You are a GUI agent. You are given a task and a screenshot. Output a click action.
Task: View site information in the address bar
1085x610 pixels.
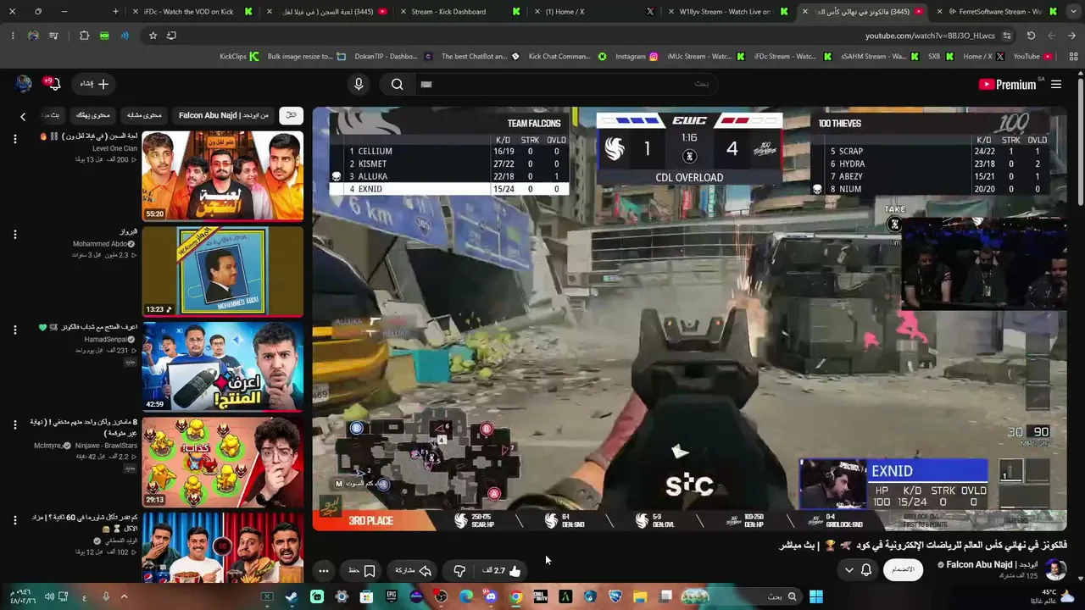(x=1007, y=36)
